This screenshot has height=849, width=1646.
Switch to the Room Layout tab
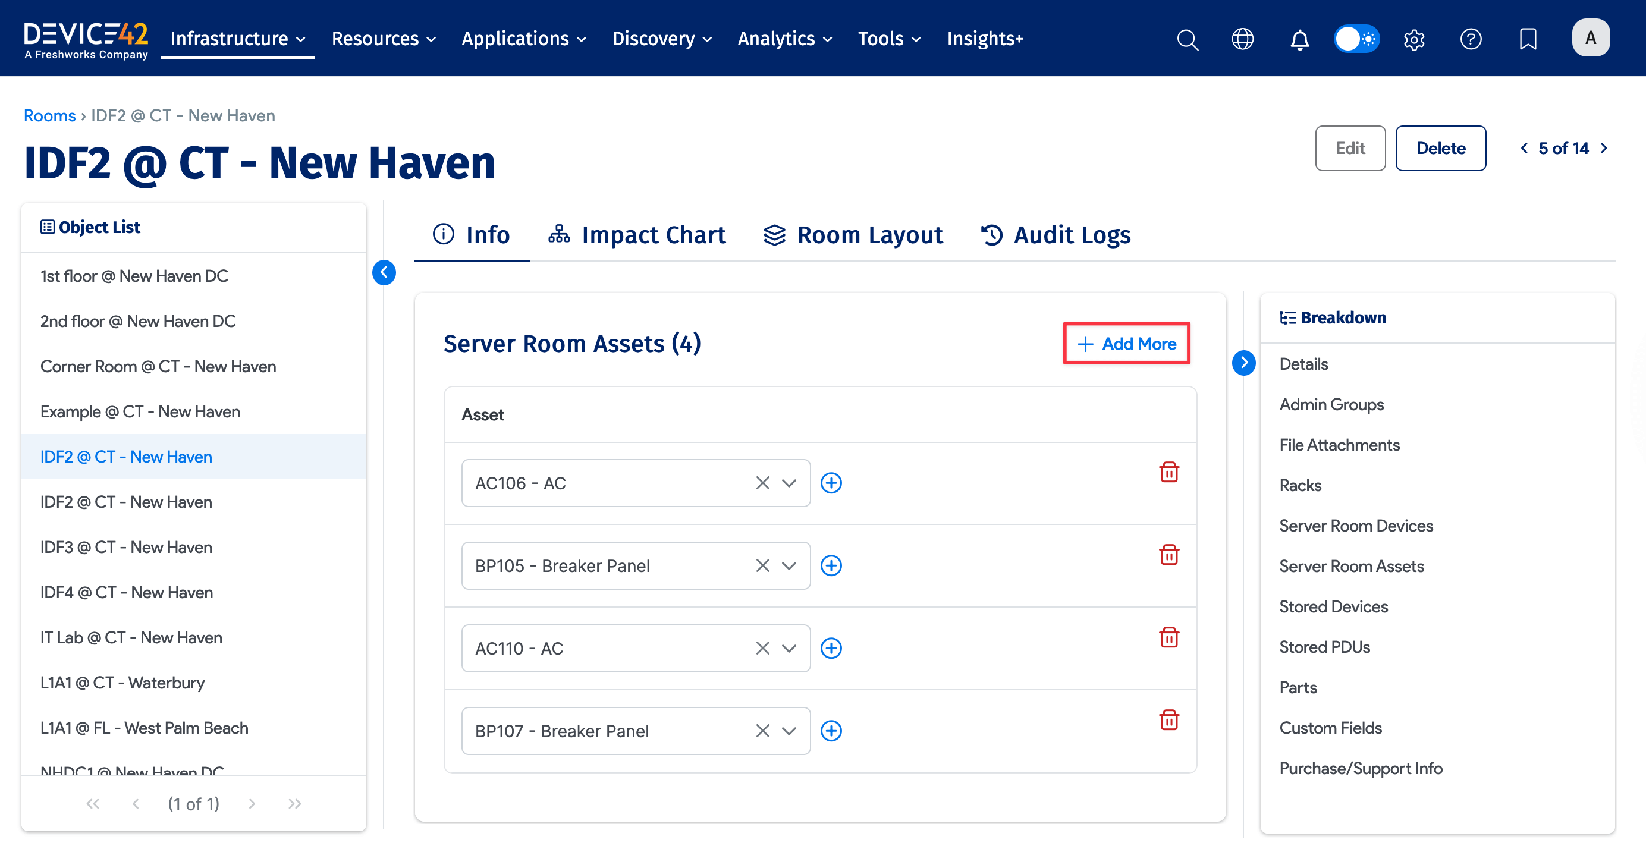[x=853, y=235]
